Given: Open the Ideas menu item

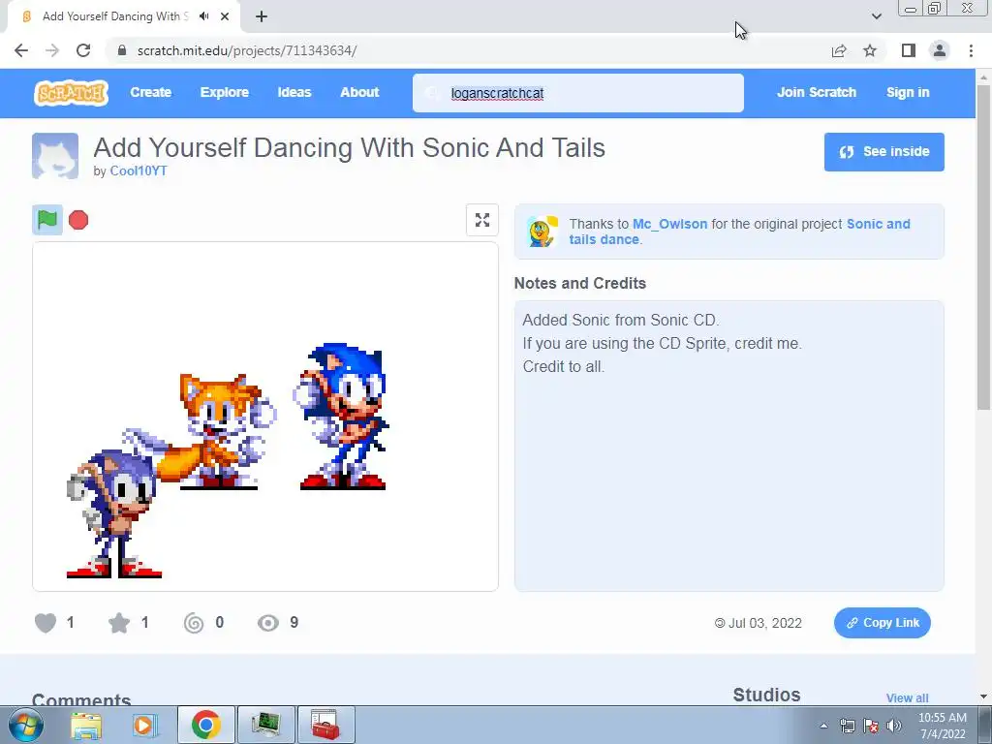Looking at the screenshot, I should click(294, 92).
